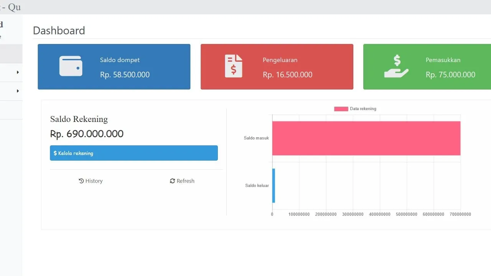Click the hand-with-dollar icon in Pemasukkan card
This screenshot has height=276, width=491.
click(396, 66)
